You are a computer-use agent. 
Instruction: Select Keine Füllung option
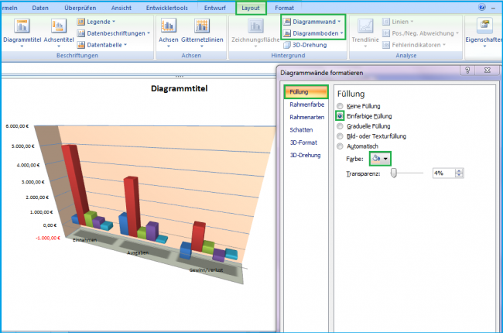point(340,106)
